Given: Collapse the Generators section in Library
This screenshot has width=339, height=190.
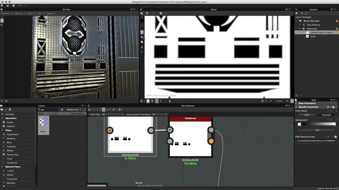Looking at the screenshot, I should tap(2, 118).
